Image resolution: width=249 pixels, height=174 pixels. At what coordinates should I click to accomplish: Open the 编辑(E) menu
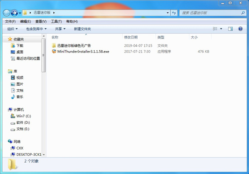point(25,21)
